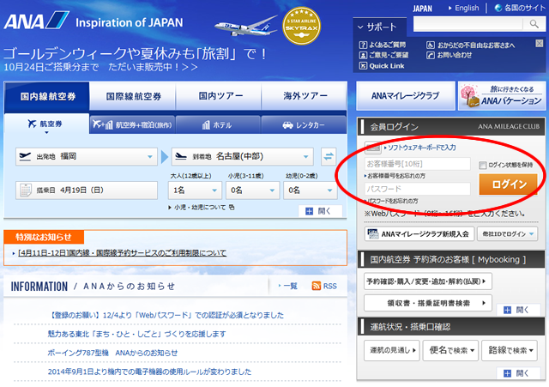Click ANAマイレージクラブ新規入会 button
This screenshot has width=549, height=387.
coord(419,234)
